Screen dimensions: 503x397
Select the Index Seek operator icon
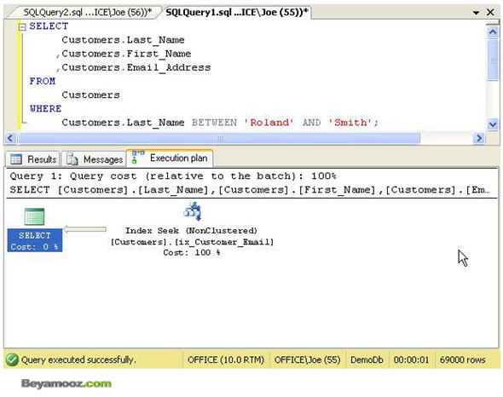coord(192,211)
